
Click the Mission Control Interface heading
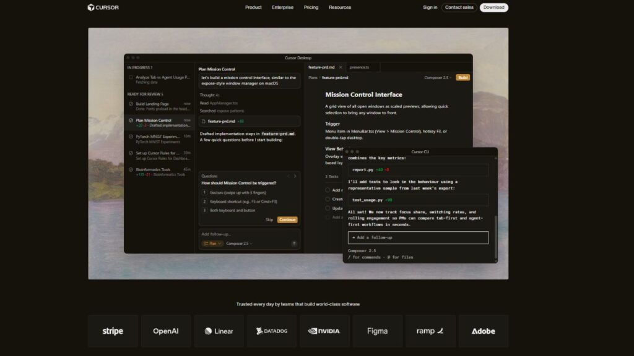point(363,95)
